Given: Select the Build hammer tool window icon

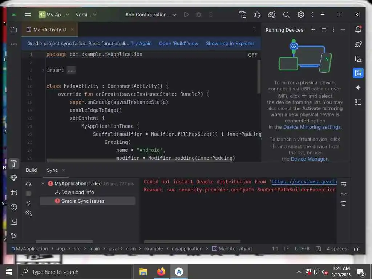Looking at the screenshot, I should pyautogui.click(x=14, y=163).
